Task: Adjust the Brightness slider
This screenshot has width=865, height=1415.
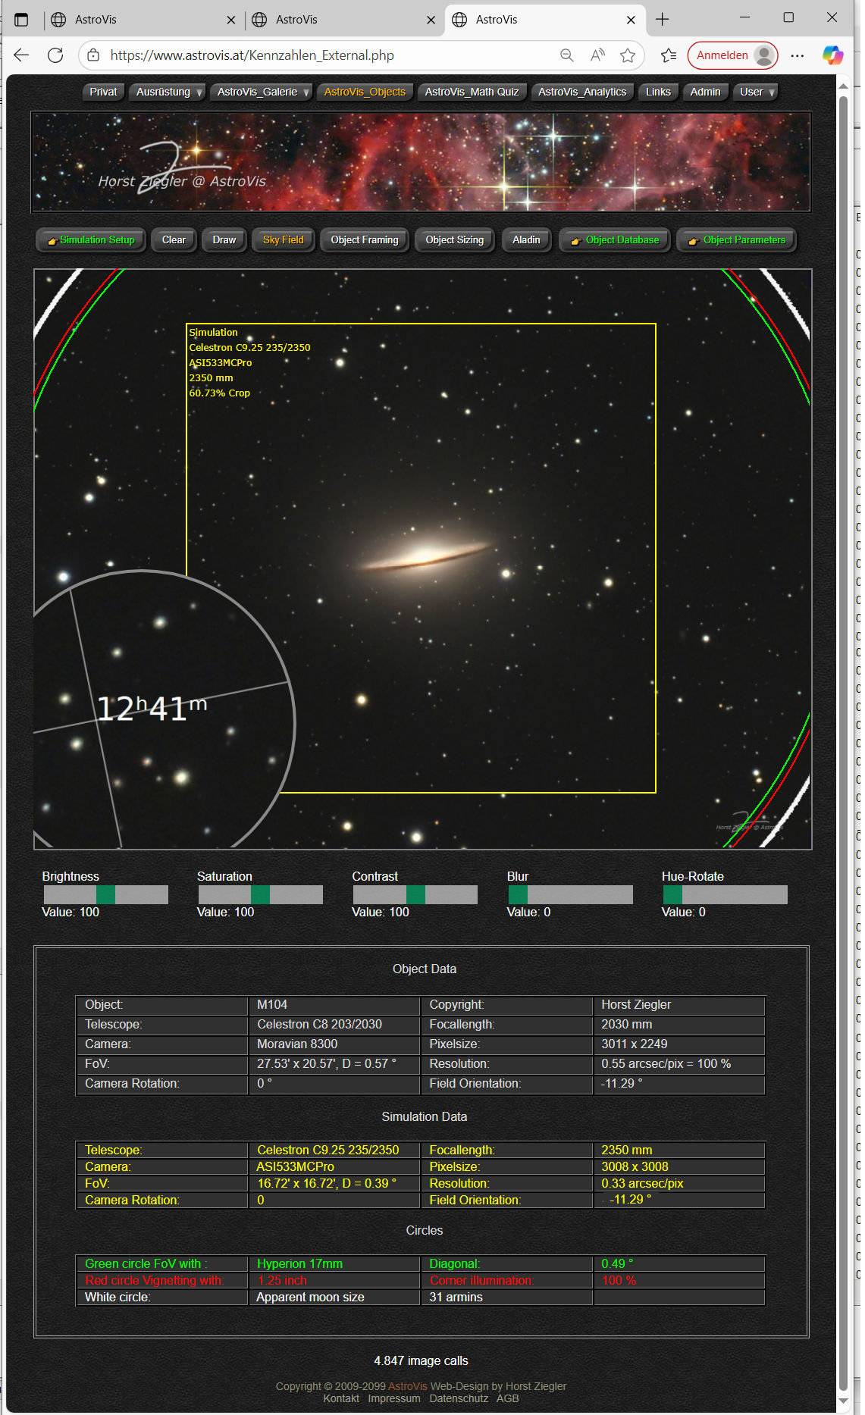Action: [x=105, y=895]
